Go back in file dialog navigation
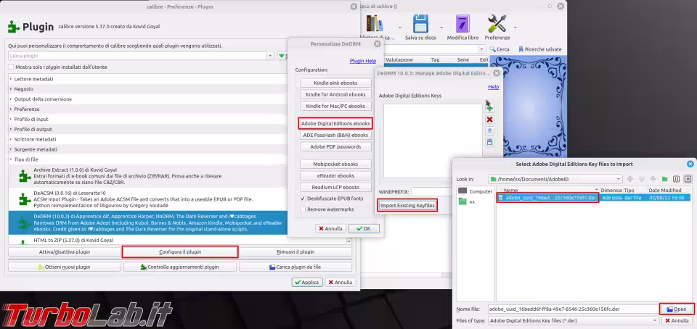Viewport: 697px width, 329px height. 630,179
